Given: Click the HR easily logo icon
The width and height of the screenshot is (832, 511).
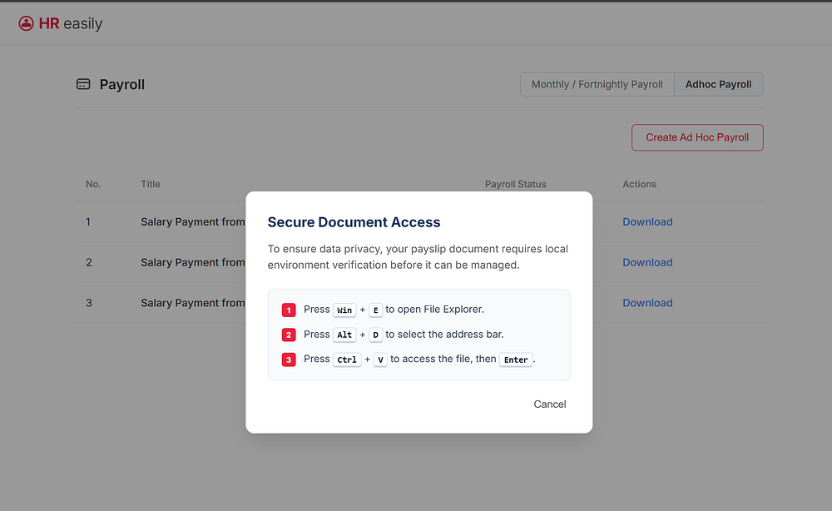Looking at the screenshot, I should (x=26, y=23).
